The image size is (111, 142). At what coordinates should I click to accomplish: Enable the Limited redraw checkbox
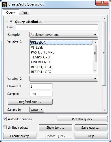[5, 128]
